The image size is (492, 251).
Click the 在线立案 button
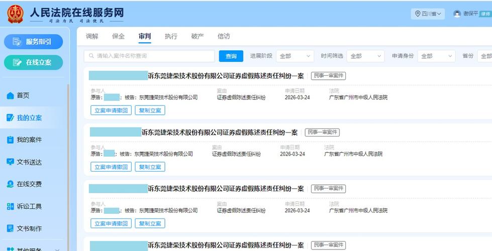(34, 62)
